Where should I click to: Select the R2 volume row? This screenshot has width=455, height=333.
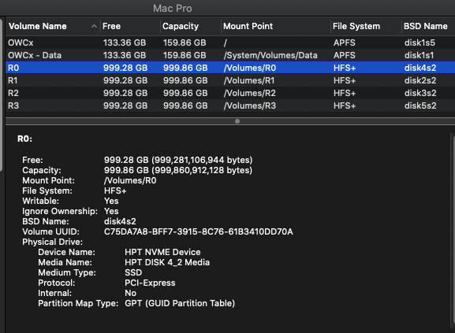[x=230, y=93]
